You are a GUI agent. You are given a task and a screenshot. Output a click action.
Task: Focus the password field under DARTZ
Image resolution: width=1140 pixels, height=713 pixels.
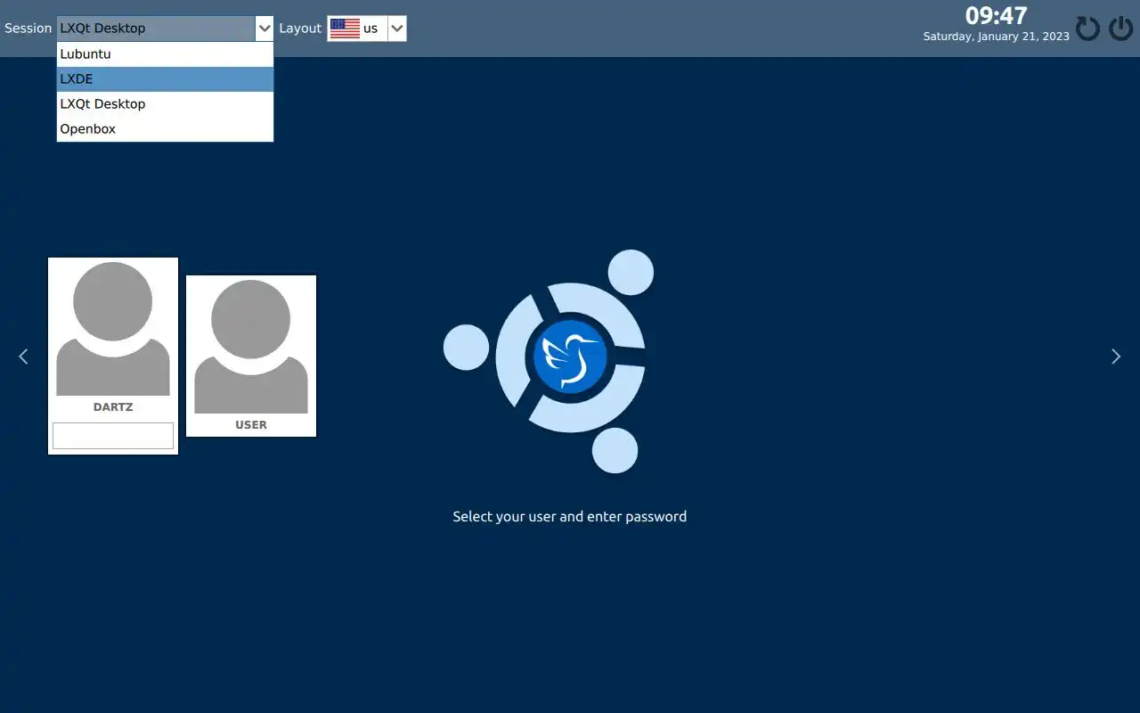pos(113,436)
